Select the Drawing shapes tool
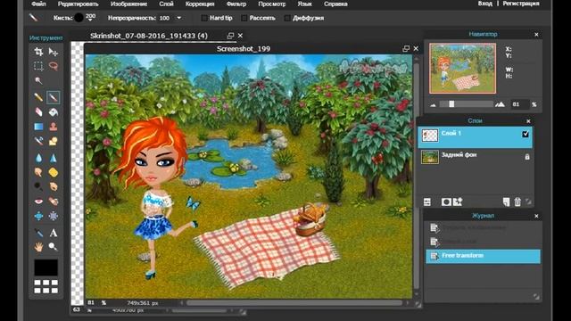Viewport: 571px width, 321px height. tap(54, 141)
